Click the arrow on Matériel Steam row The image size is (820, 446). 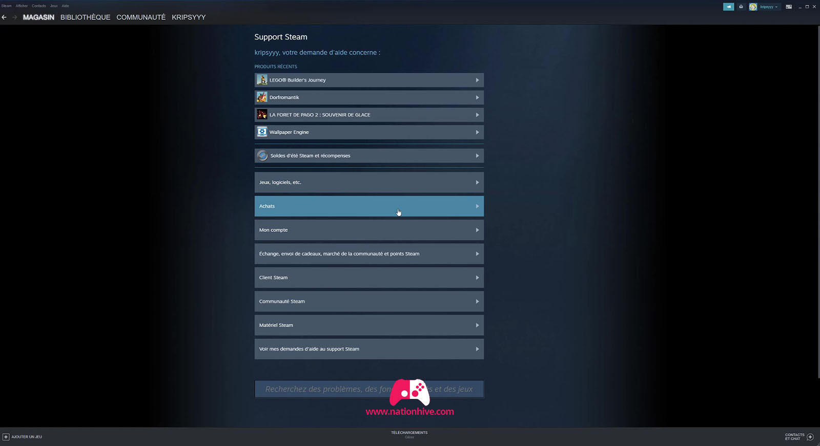(477, 325)
